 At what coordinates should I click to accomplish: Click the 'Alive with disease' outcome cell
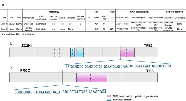point(168,24)
